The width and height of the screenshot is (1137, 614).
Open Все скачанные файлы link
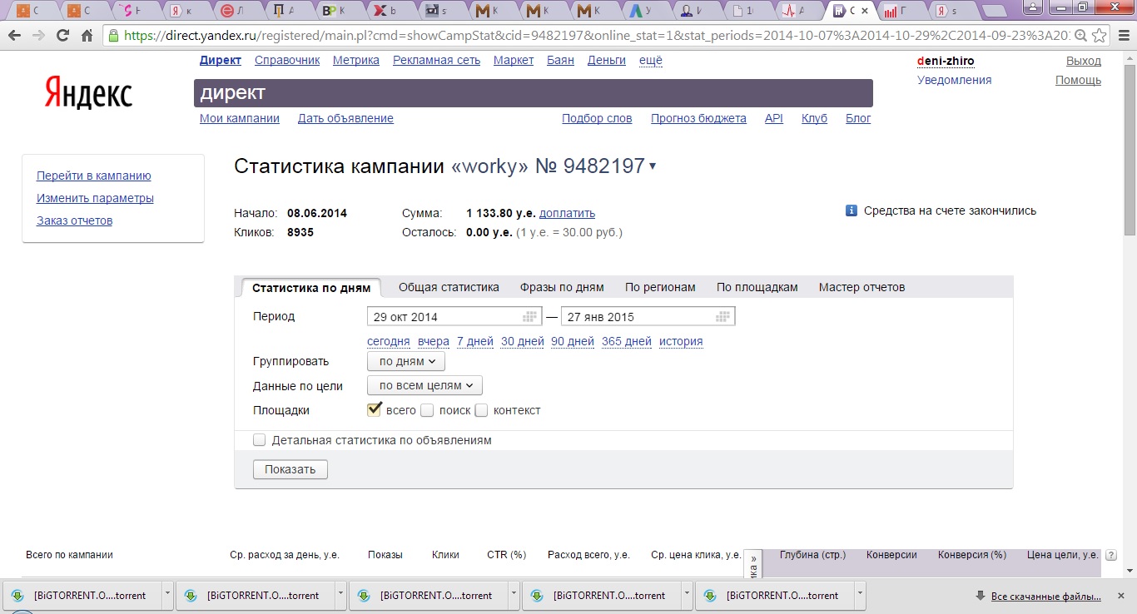[1046, 596]
